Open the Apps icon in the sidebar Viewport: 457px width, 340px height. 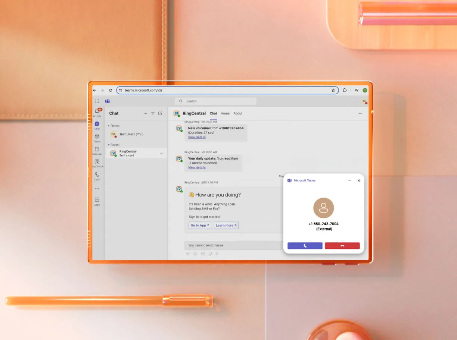pos(97,200)
